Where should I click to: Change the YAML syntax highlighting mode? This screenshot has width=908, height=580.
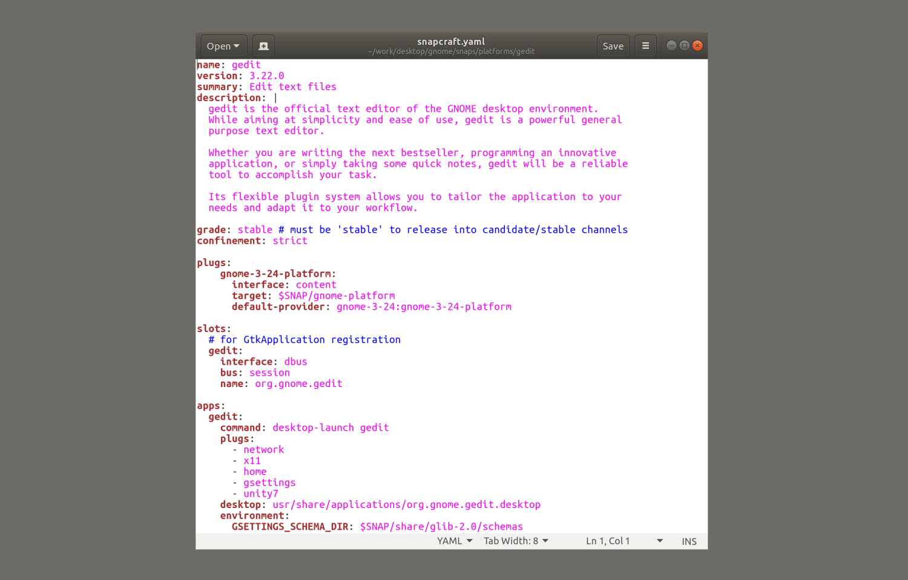455,541
